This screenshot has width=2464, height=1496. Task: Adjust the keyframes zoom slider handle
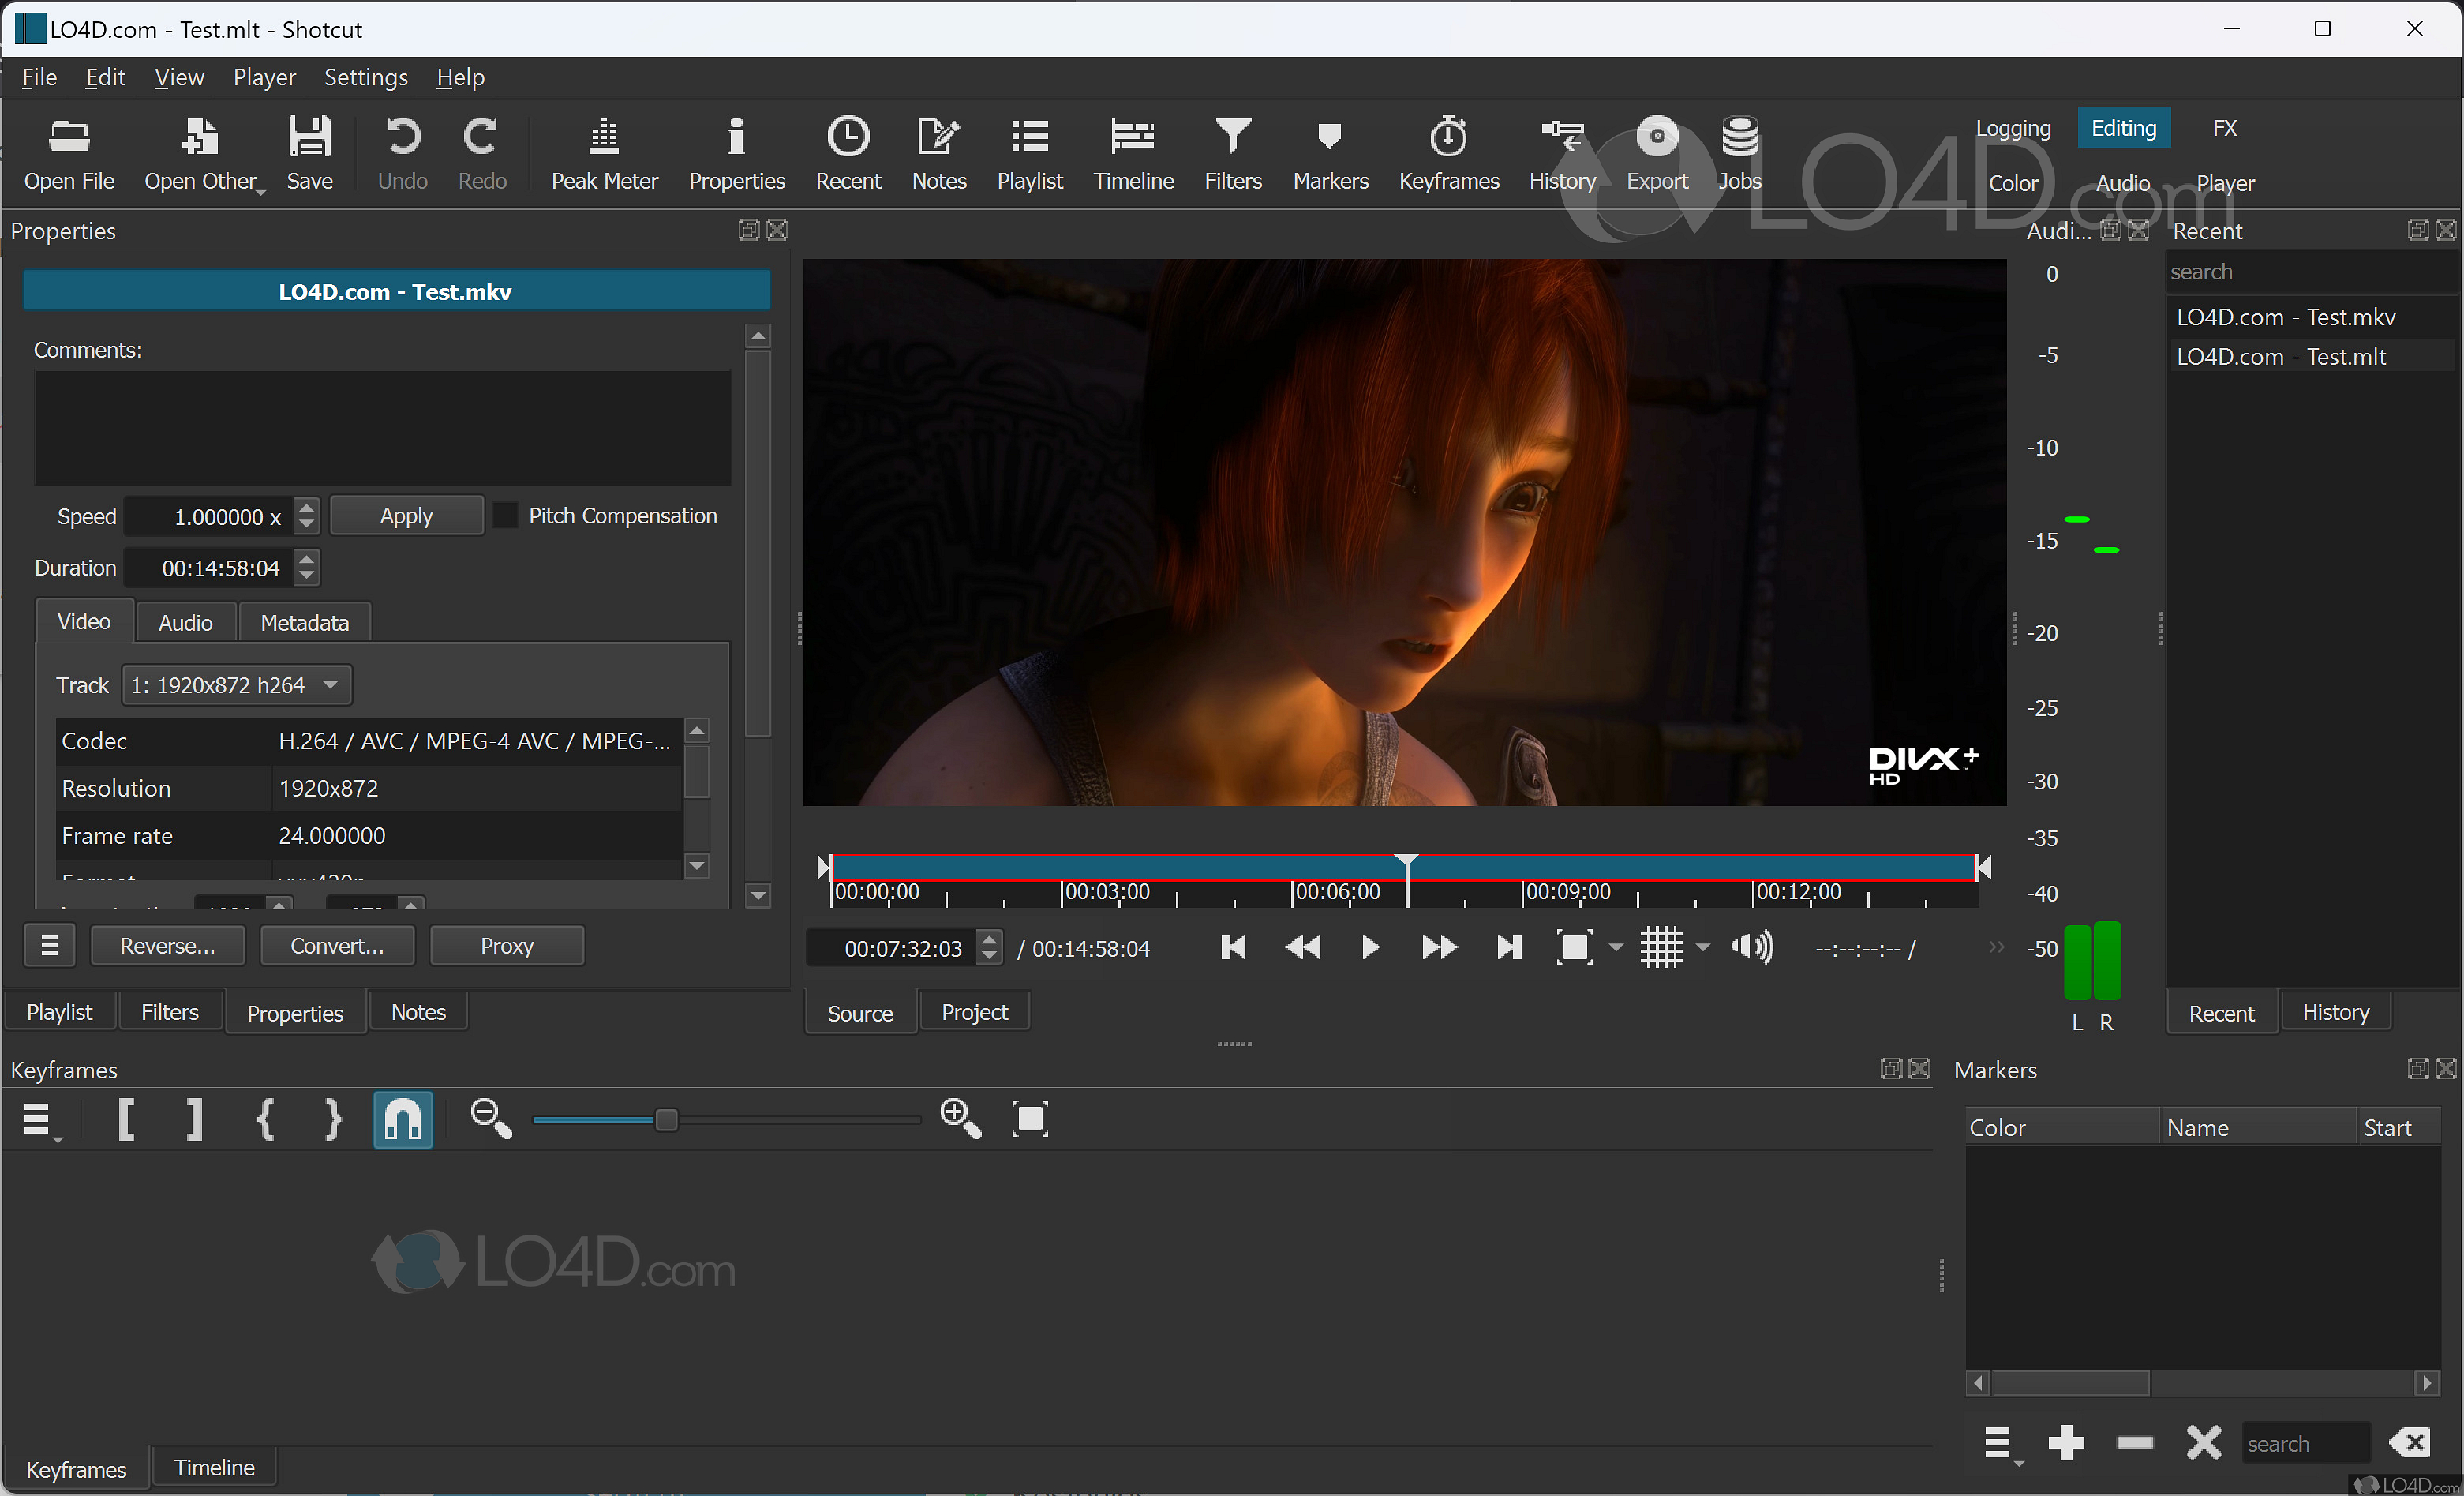pyautogui.click(x=666, y=1119)
